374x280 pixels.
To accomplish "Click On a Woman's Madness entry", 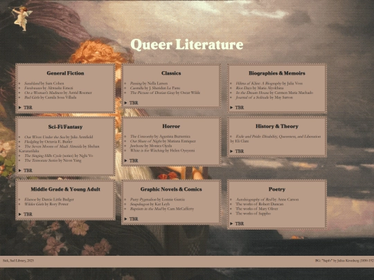I will [x=58, y=93].
